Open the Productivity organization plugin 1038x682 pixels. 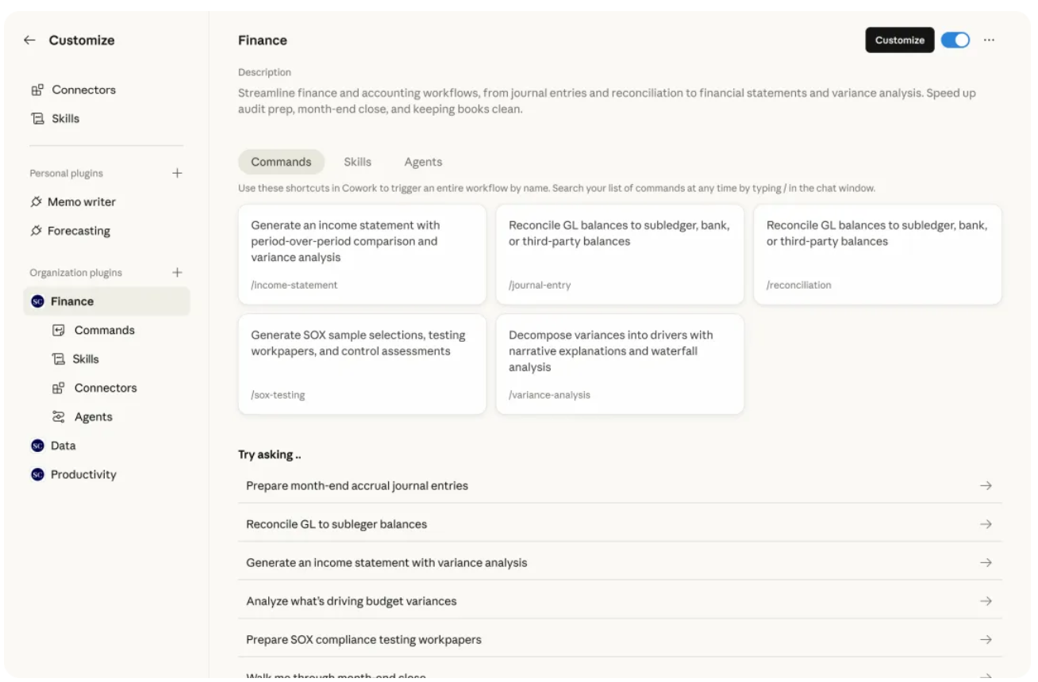[83, 475]
